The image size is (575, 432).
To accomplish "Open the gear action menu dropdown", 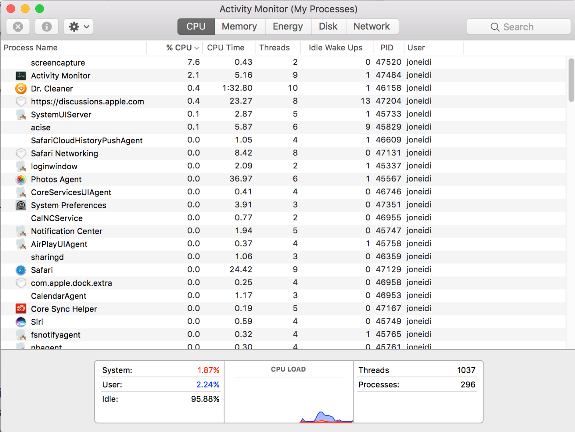I will (78, 26).
